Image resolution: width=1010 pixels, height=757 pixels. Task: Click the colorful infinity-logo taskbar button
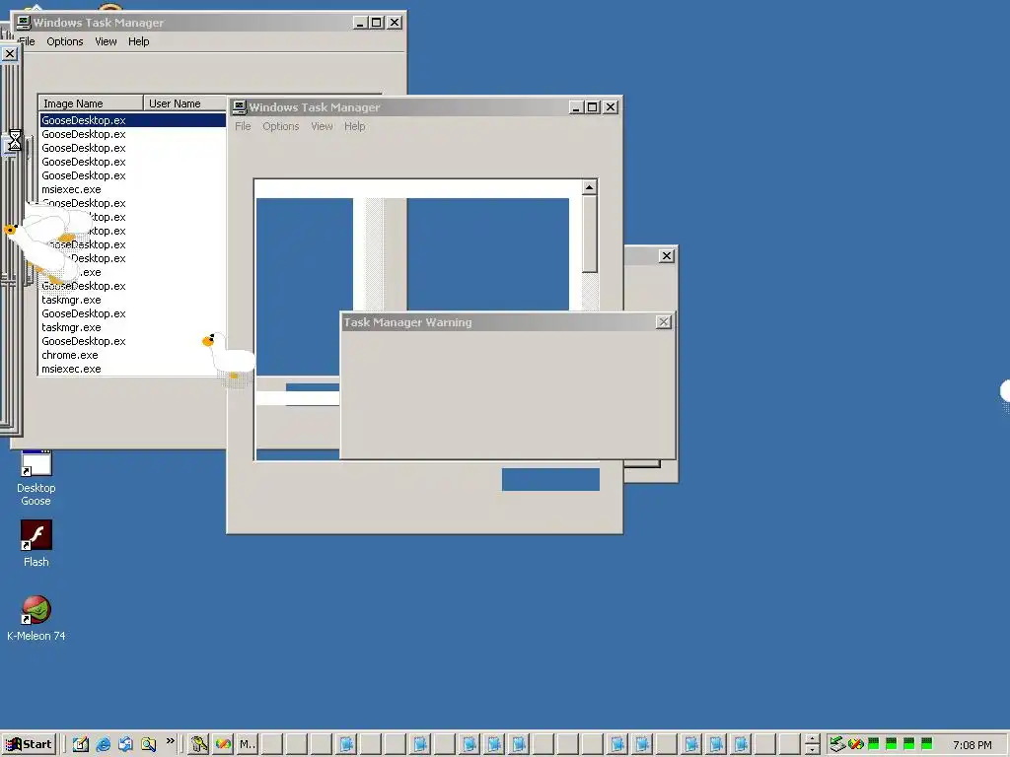click(223, 744)
